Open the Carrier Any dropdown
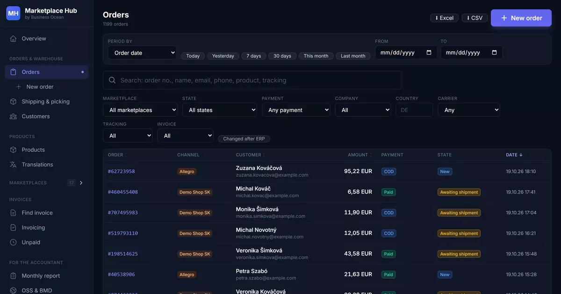Viewport: 561px width, 294px height. click(469, 110)
